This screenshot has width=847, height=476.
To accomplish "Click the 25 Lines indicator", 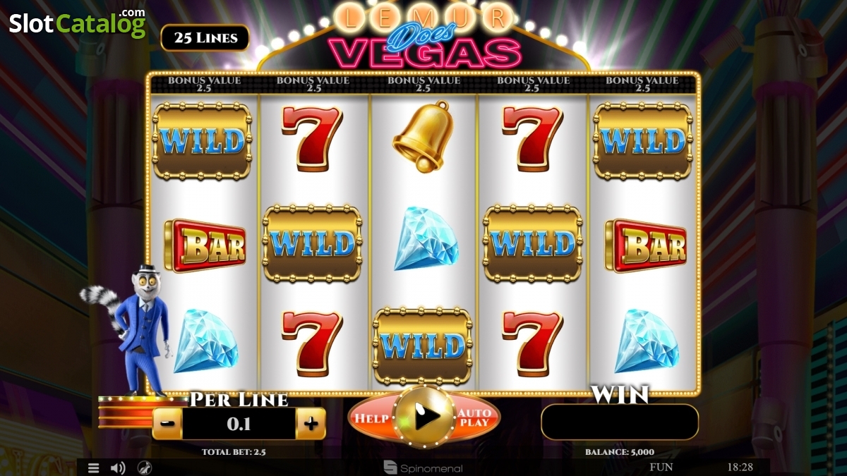I will (x=205, y=38).
